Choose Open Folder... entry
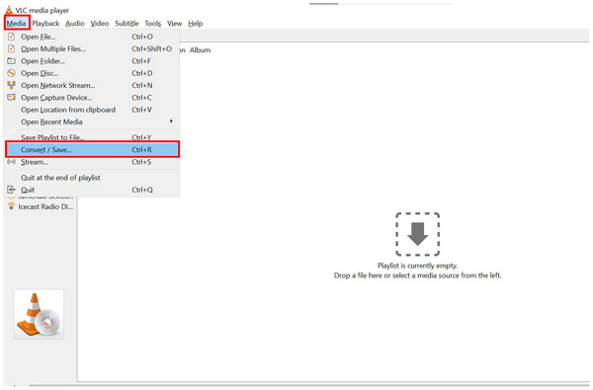 tap(92, 61)
